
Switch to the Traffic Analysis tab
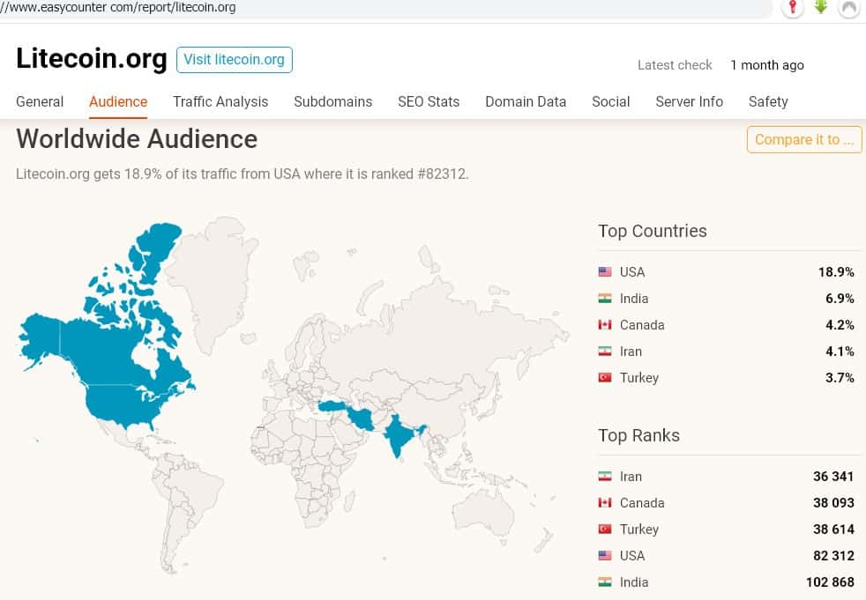(220, 101)
